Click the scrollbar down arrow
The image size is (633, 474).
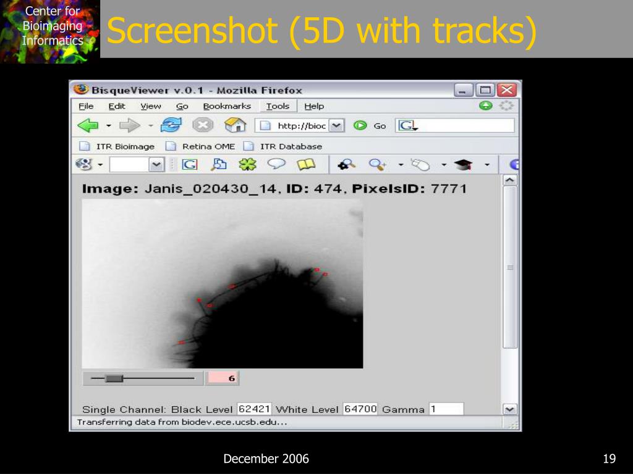pos(510,409)
